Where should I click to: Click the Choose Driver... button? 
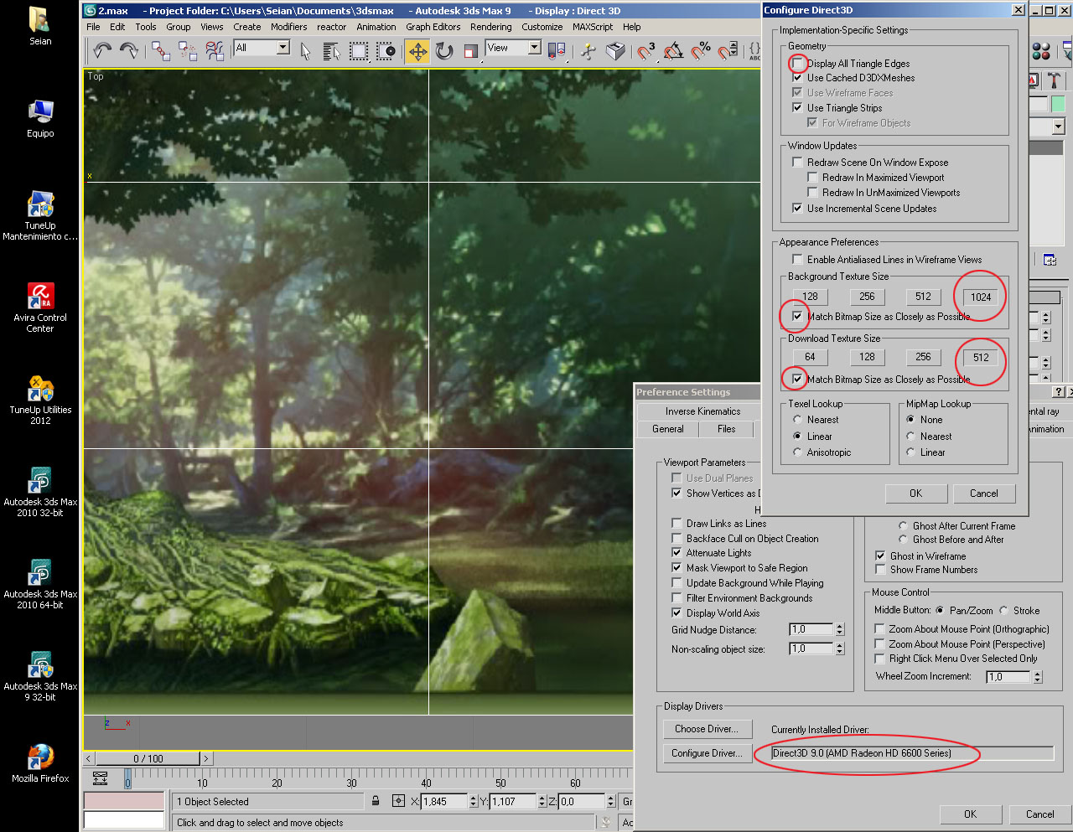coord(707,729)
